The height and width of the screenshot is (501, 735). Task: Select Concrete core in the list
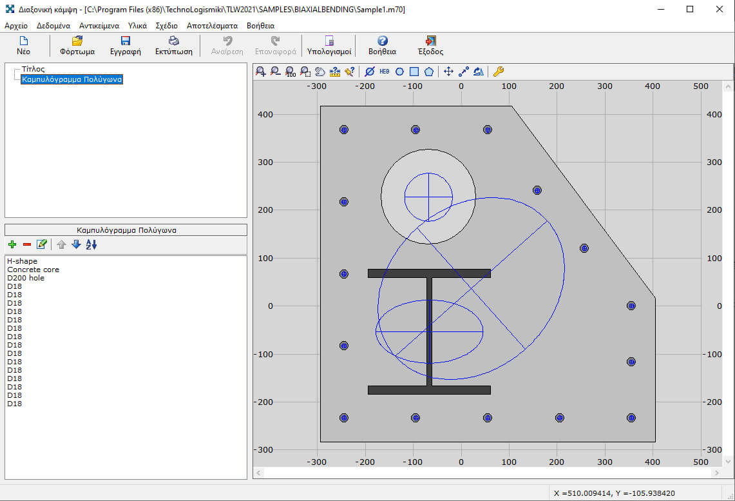pos(33,270)
